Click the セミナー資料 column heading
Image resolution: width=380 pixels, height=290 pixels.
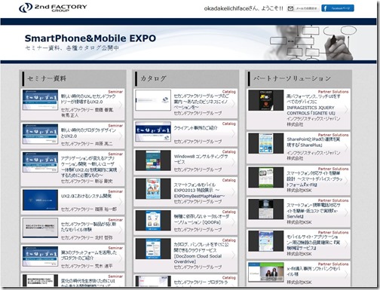click(47, 78)
